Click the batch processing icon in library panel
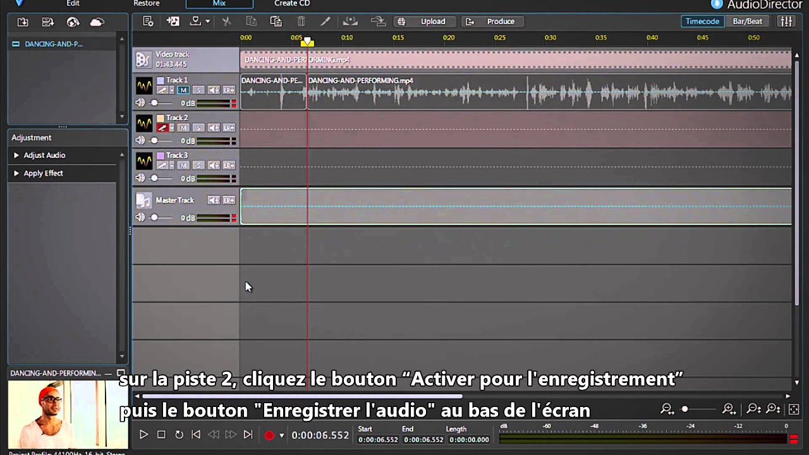This screenshot has height=455, width=809. pyautogui.click(x=48, y=22)
